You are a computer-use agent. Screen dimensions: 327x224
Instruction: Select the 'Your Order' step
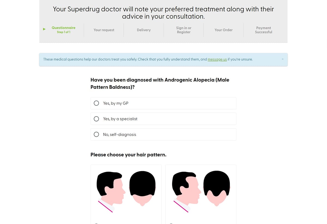223,30
